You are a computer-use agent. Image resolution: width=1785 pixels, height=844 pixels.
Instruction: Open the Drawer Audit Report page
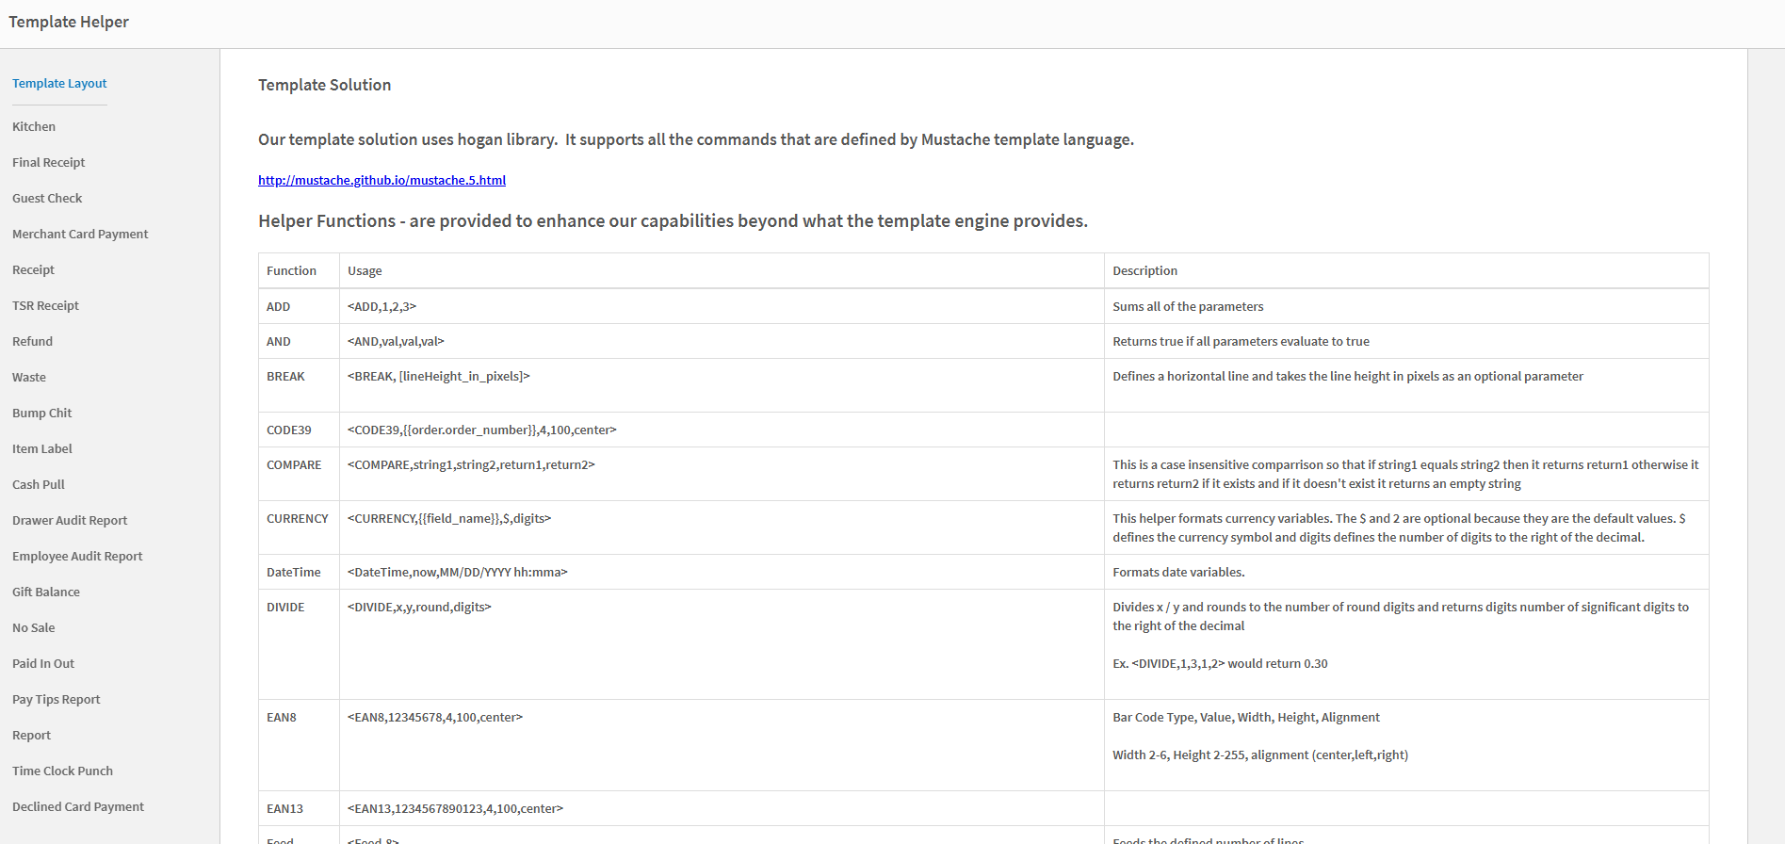click(69, 520)
